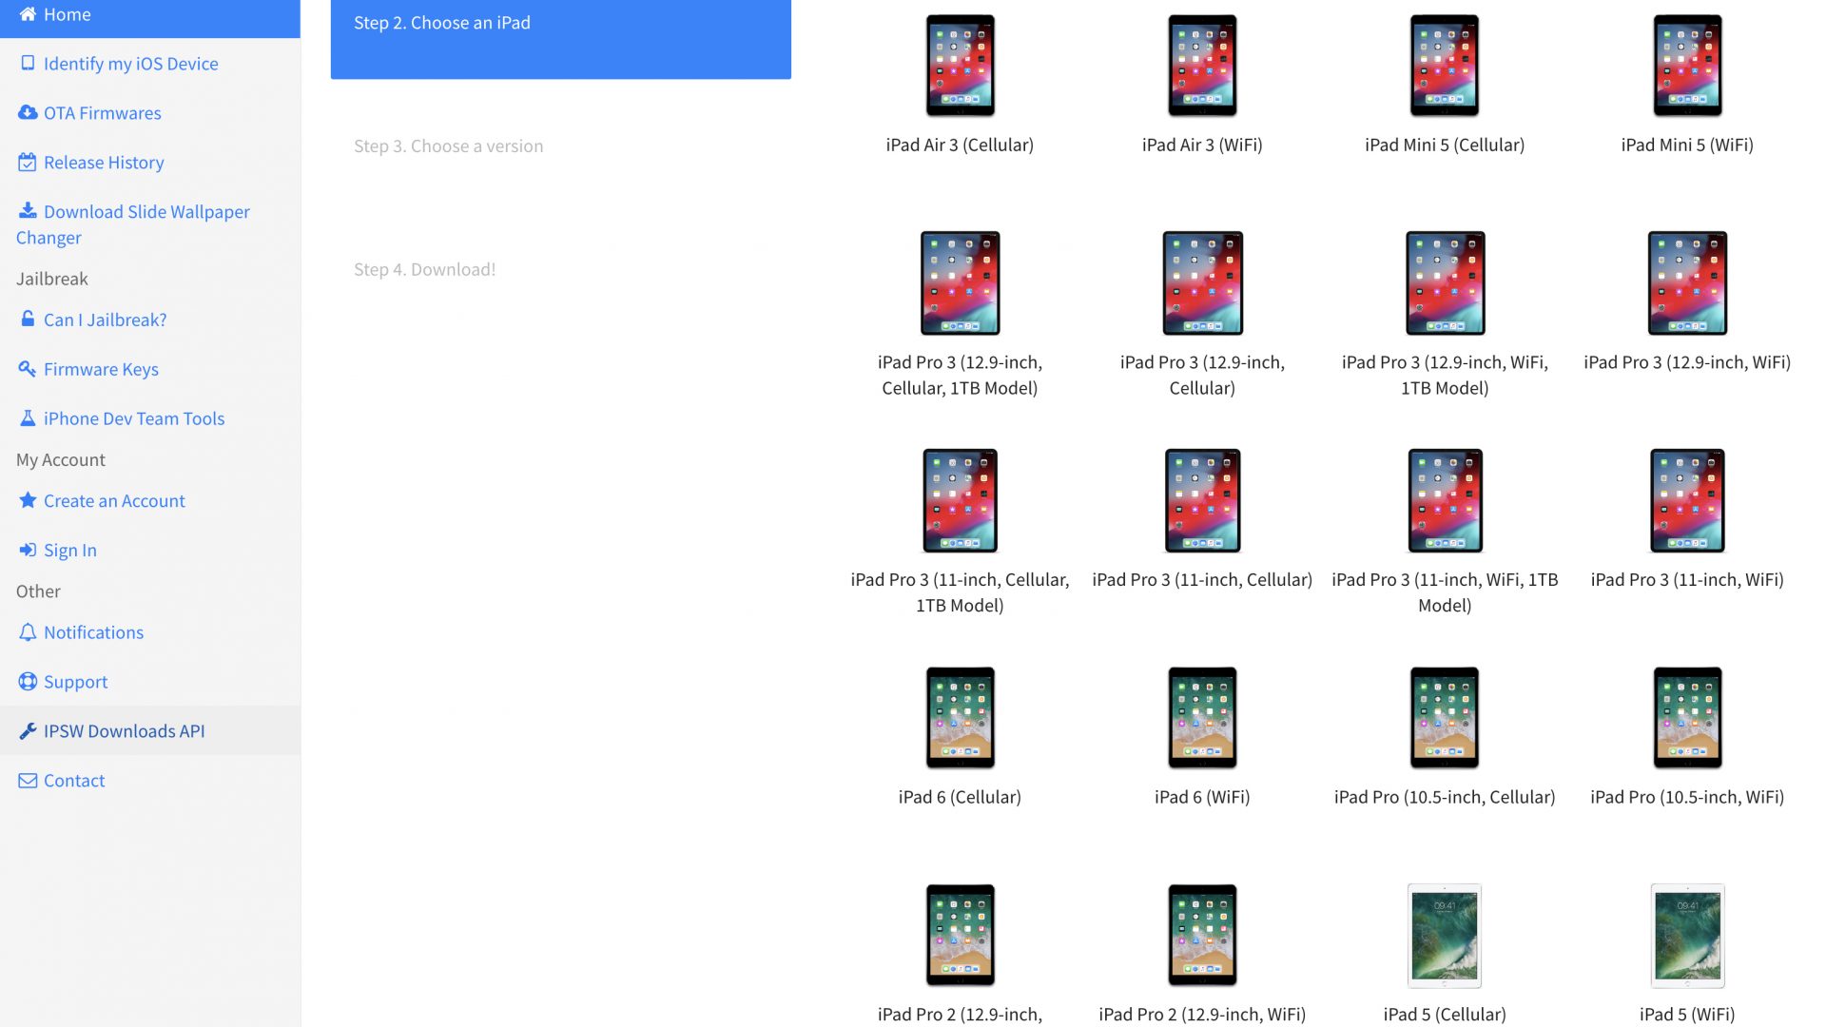Select iPad 5 (Cellular) image
Screen dimensions: 1826x1027
point(1445,936)
